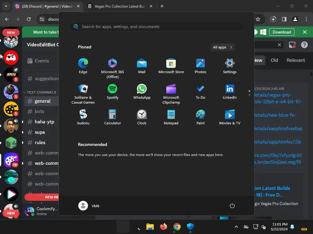Reload the Discord page
The width and height of the screenshot is (313, 234).
tap(29, 19)
